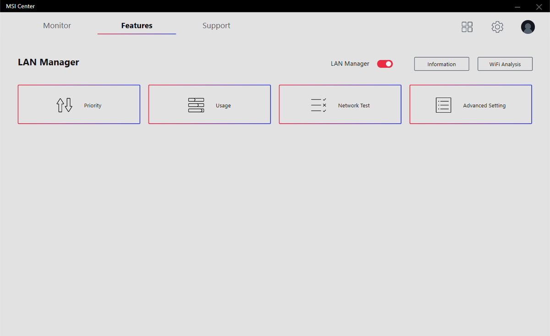Close the MSI Center window
Screen dimensions: 550x336
click(x=539, y=6)
